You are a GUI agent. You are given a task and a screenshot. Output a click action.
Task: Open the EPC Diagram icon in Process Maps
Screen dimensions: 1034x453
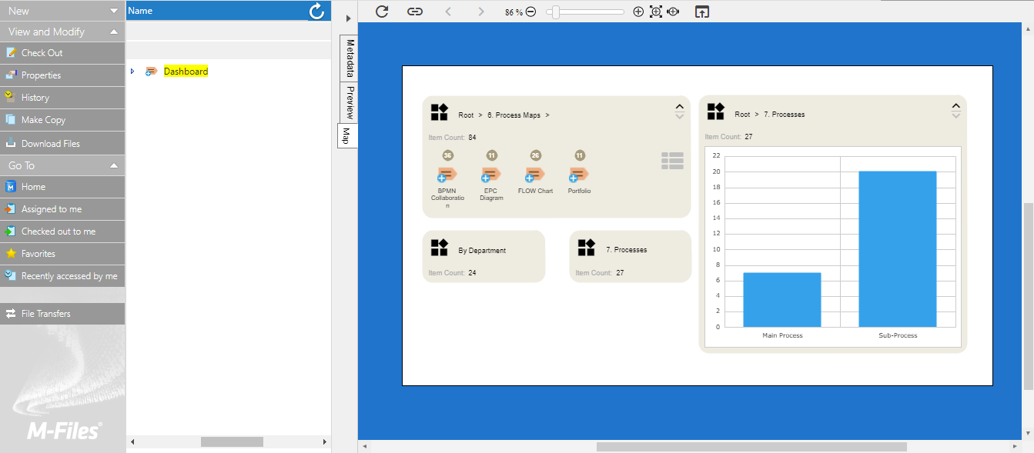point(491,175)
